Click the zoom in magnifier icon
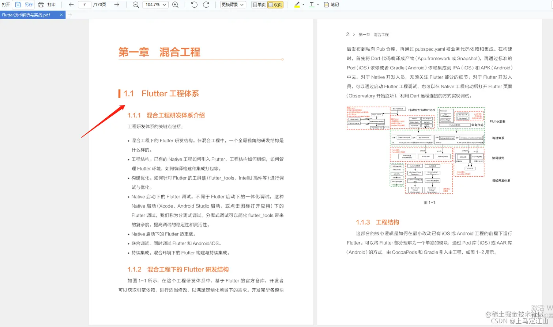 pyautogui.click(x=176, y=5)
